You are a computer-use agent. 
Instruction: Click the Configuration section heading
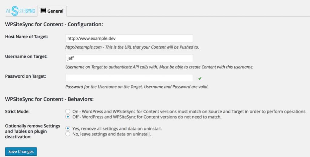click(x=54, y=24)
